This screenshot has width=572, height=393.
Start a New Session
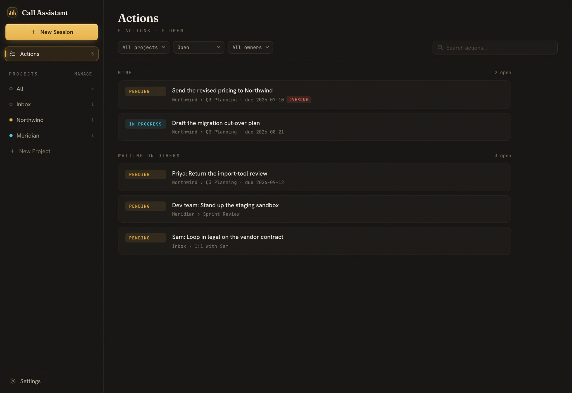pyautogui.click(x=52, y=32)
